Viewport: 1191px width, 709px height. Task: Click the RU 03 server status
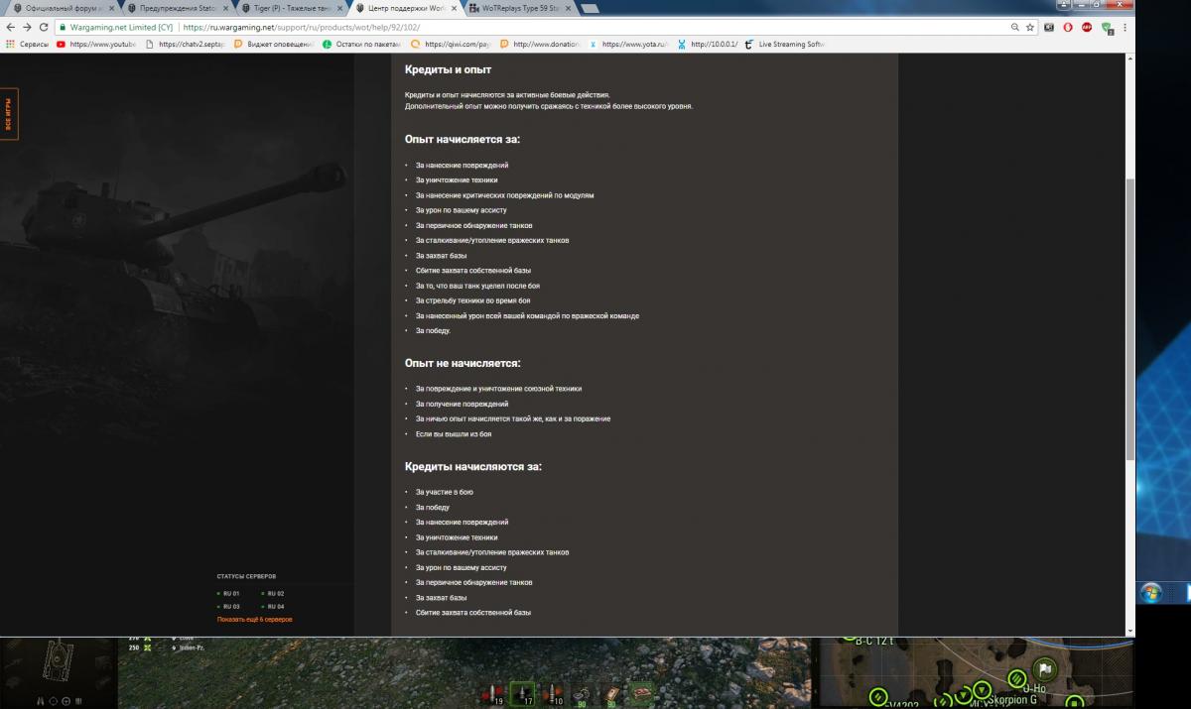228,606
